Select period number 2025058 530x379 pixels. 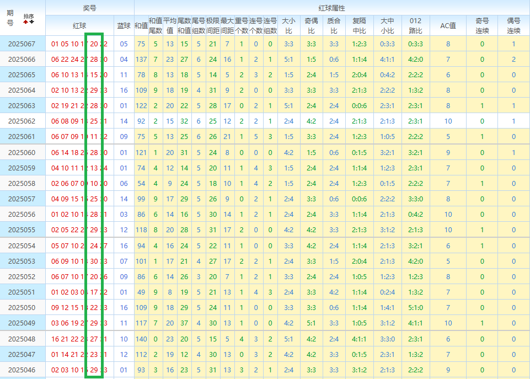pos(22,184)
